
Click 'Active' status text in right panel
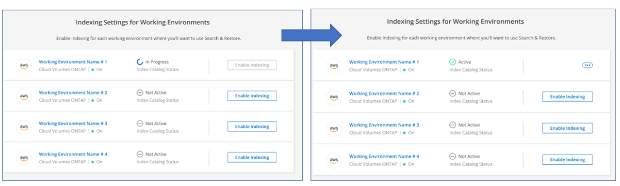point(465,62)
